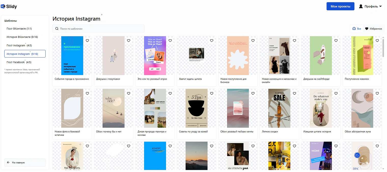This screenshot has height=172, width=387.
Task: Like the purple WOW! template
Action: tap(336, 146)
